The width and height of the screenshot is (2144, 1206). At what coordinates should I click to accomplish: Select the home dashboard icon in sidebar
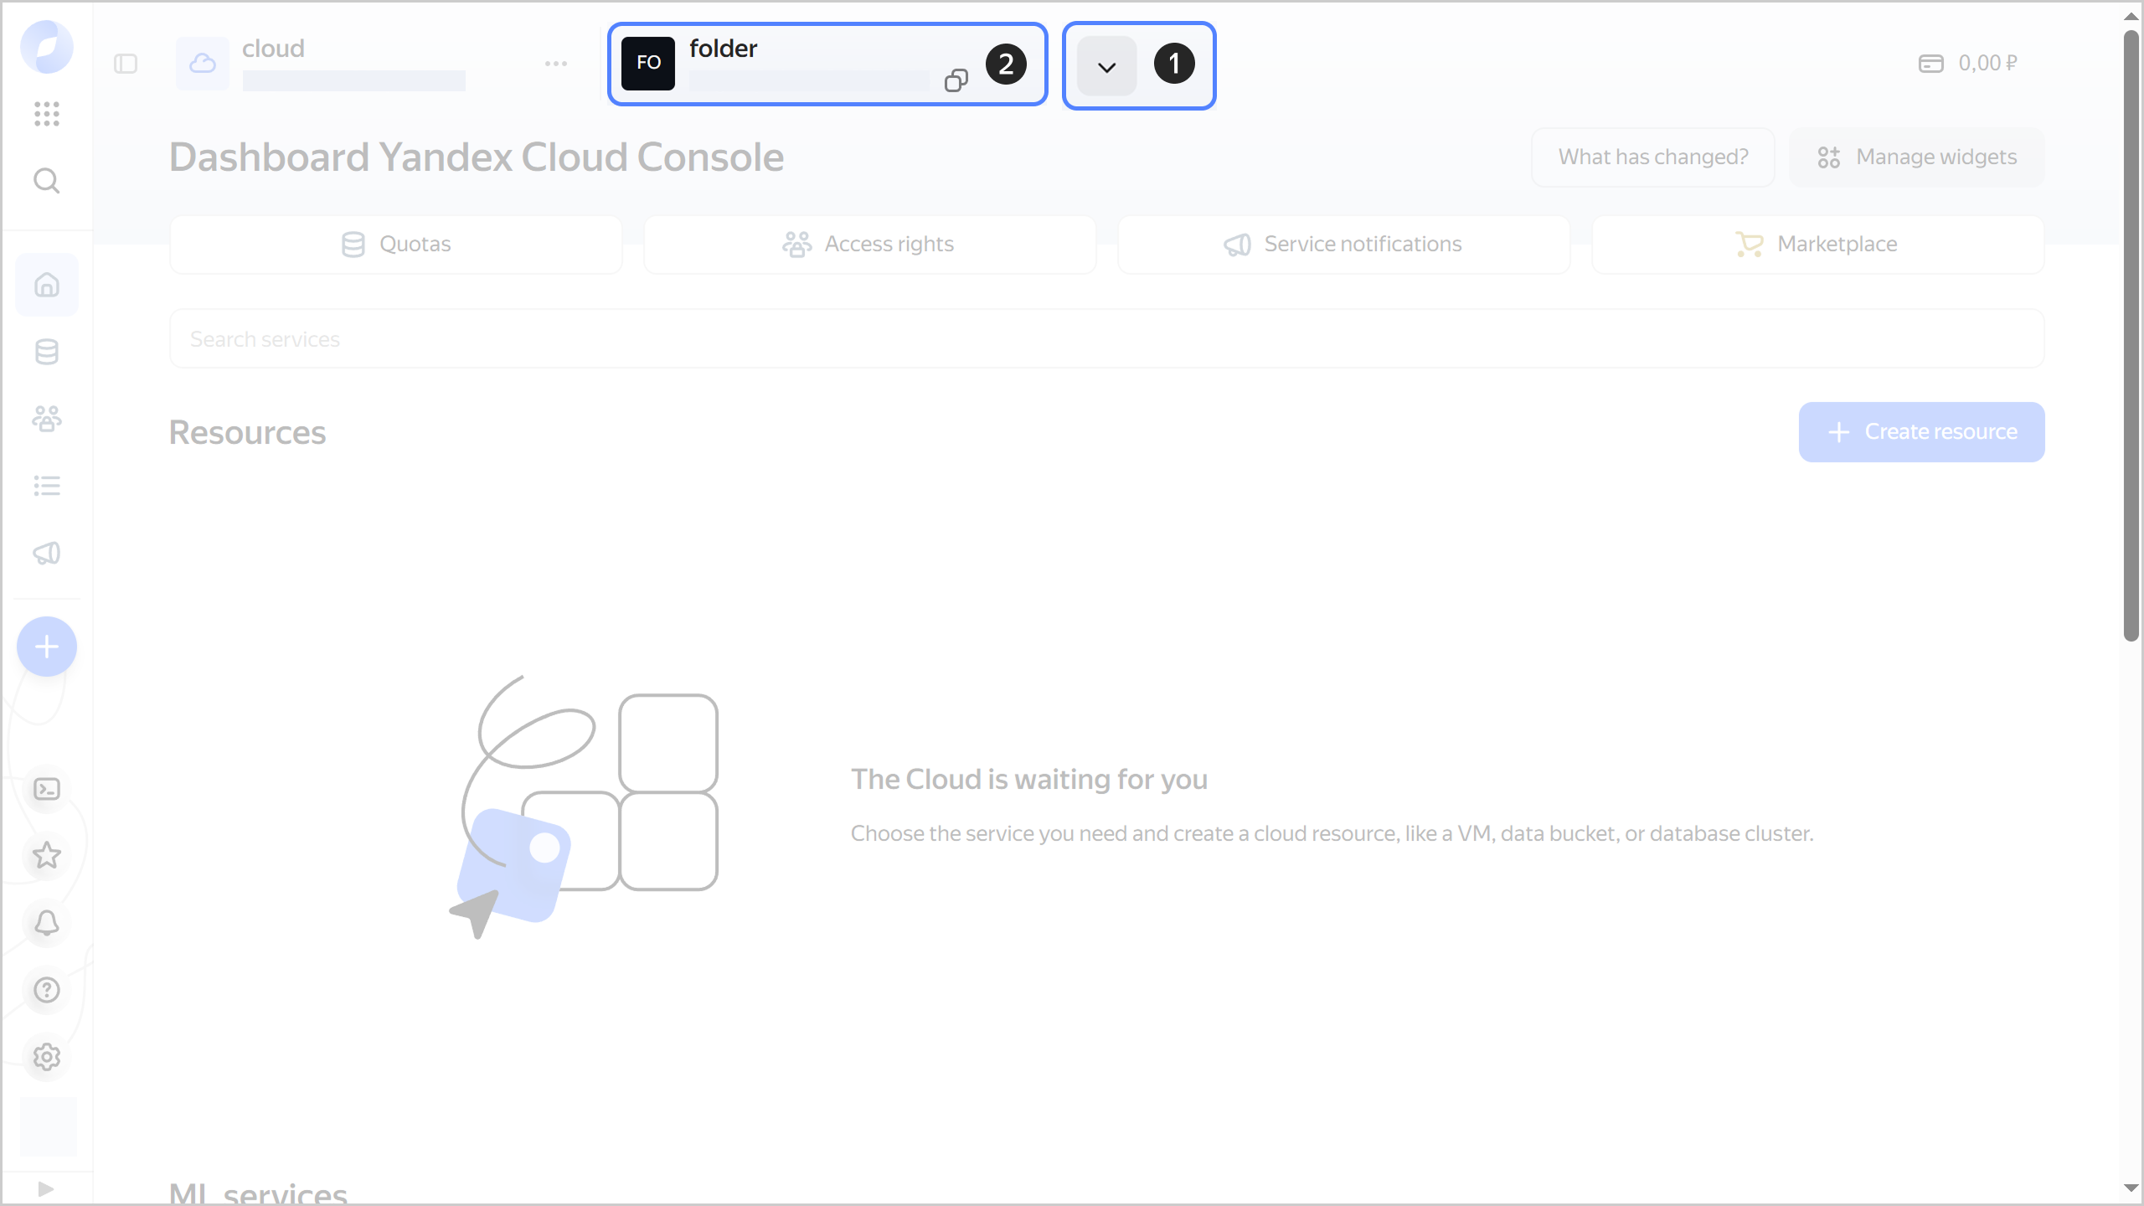pyautogui.click(x=46, y=284)
